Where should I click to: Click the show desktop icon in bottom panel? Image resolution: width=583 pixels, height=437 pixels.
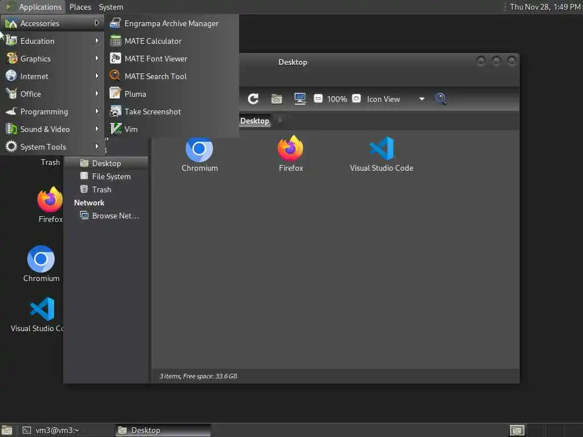(7, 430)
